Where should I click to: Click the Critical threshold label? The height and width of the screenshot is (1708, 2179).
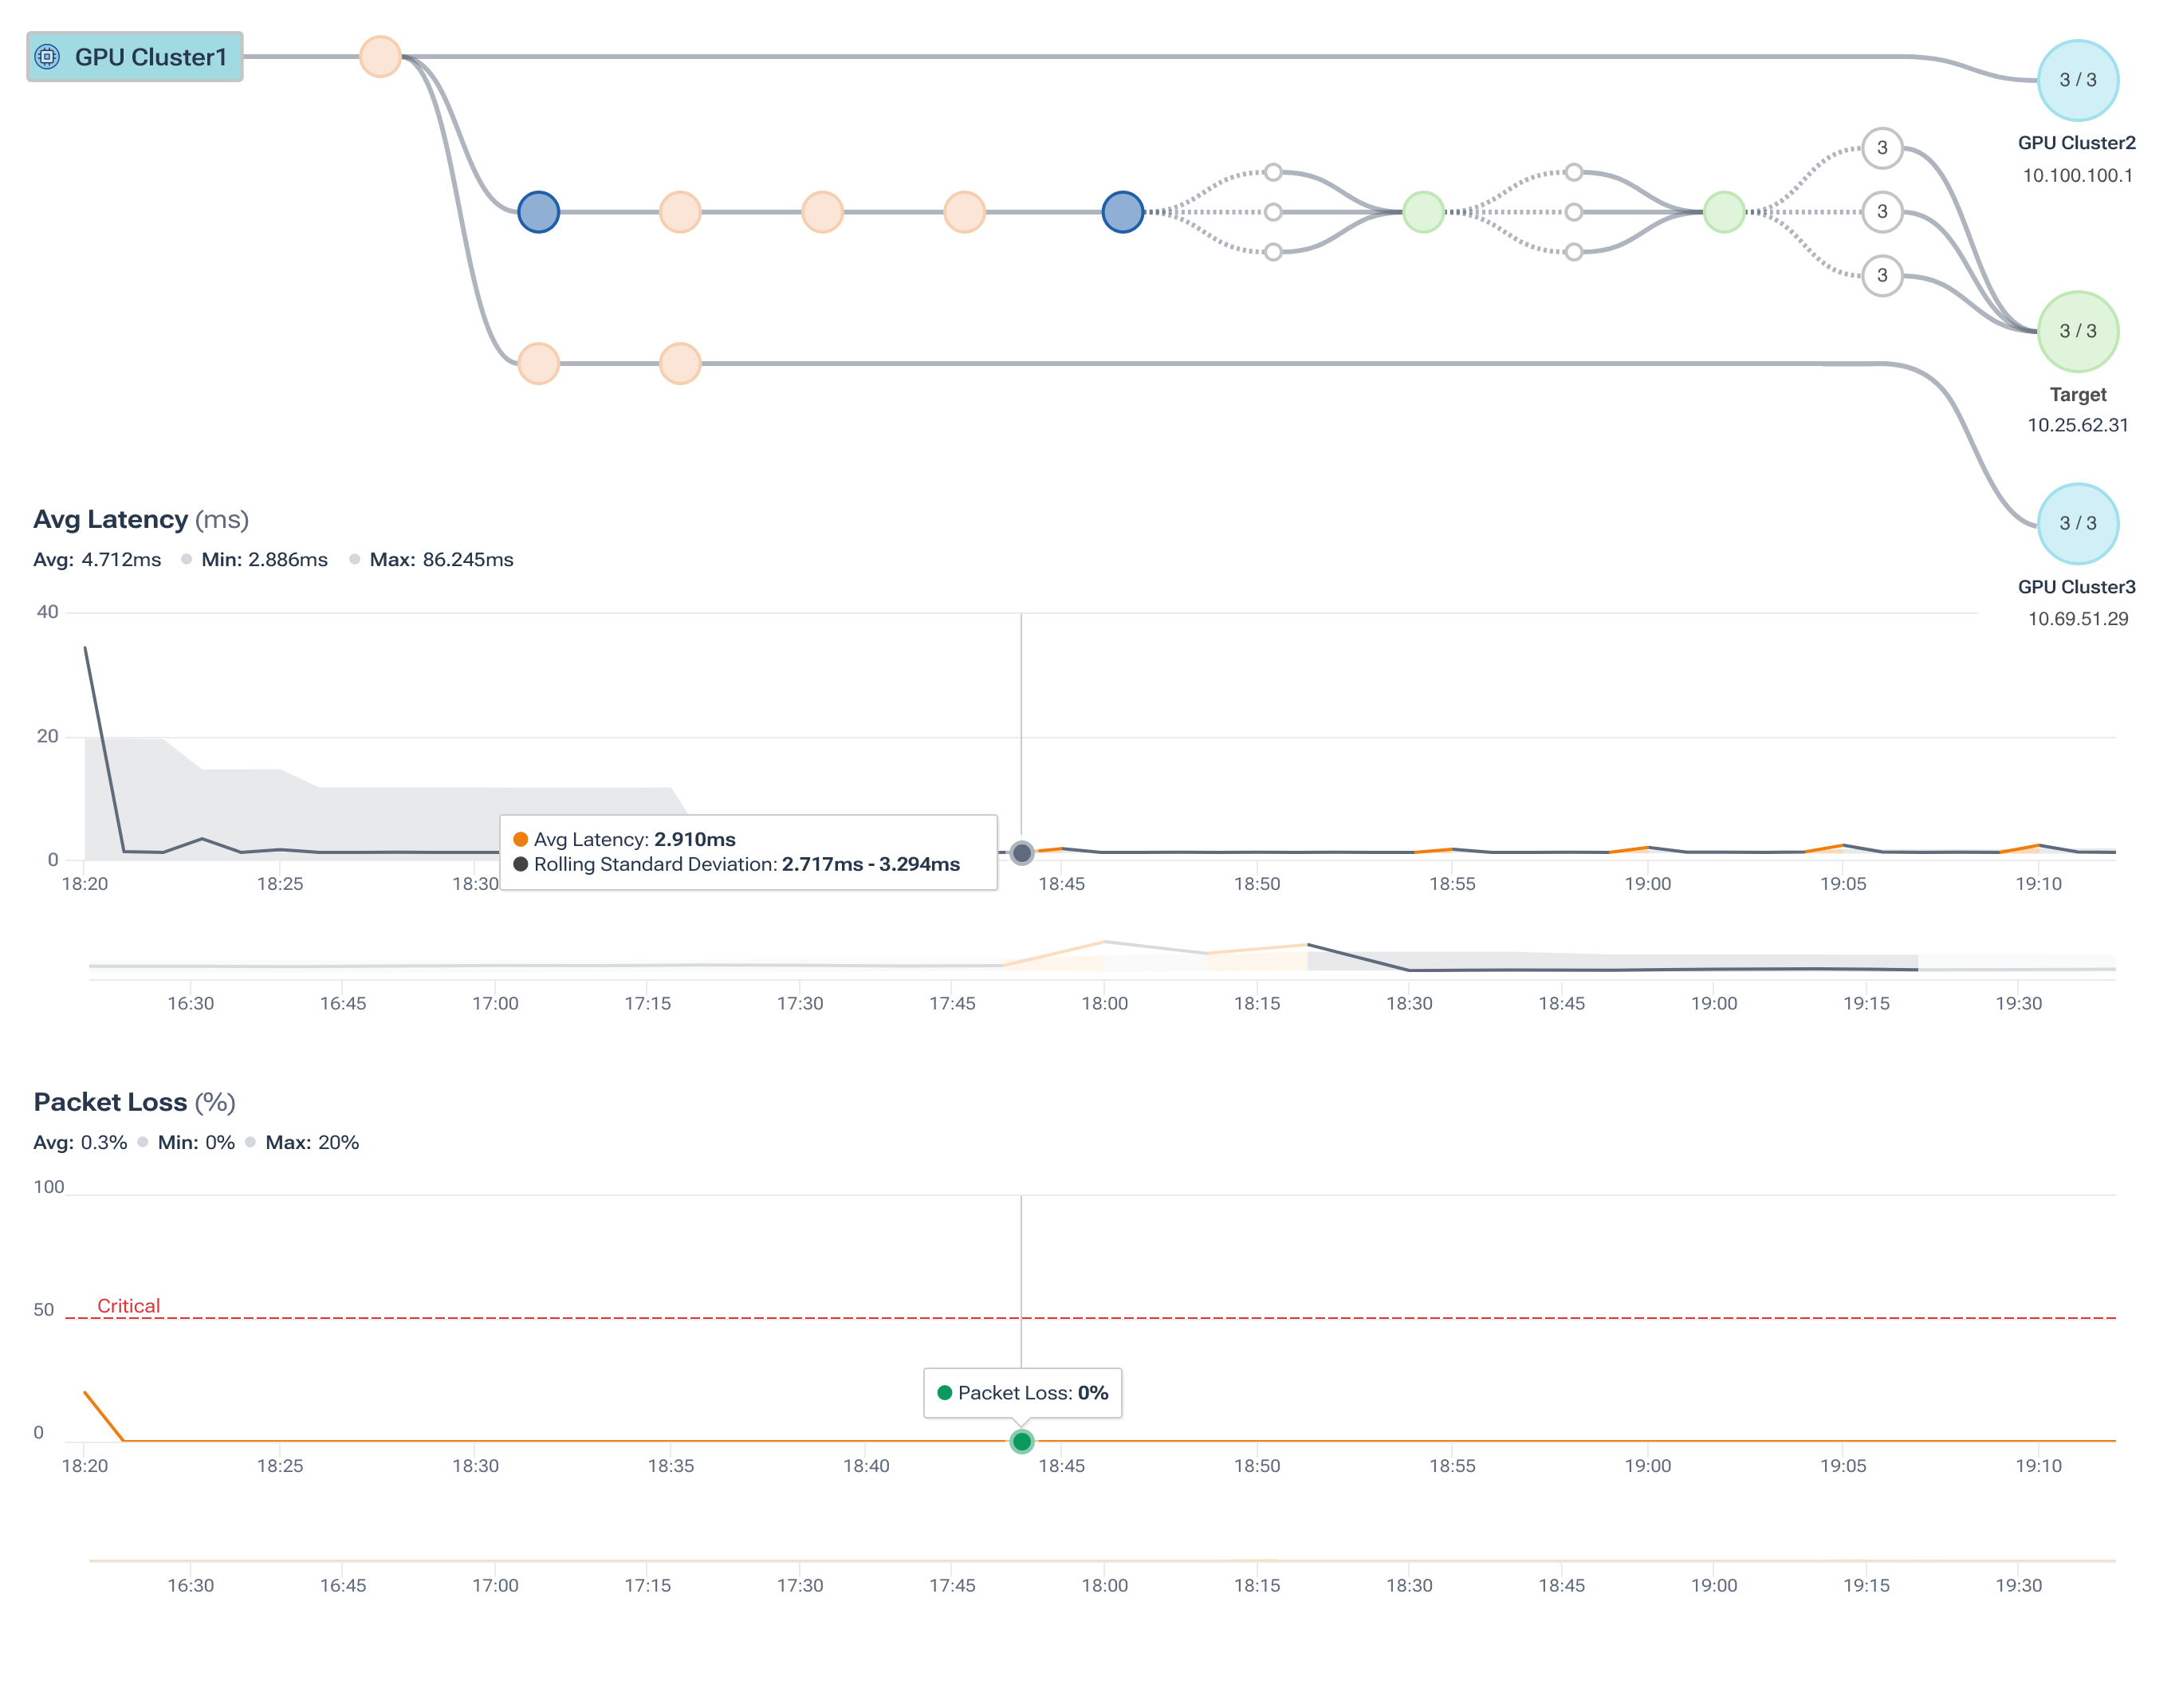[128, 1306]
